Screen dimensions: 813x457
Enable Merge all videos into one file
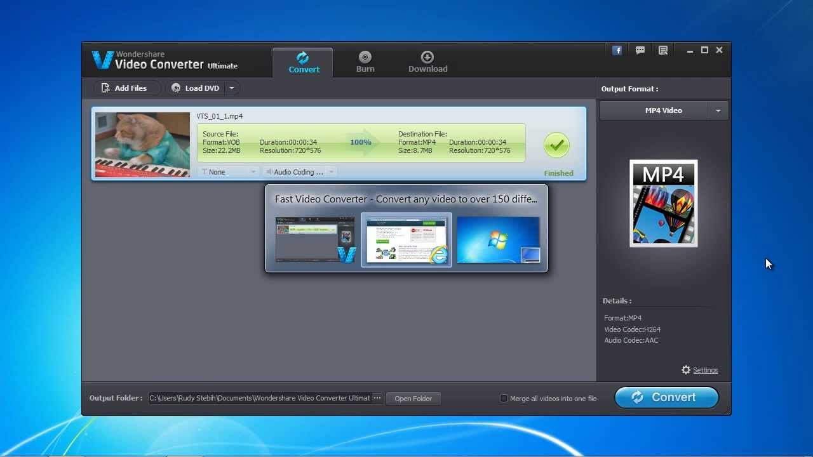[504, 399]
